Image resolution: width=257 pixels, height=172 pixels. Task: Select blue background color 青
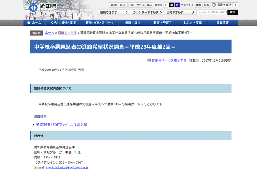tap(177, 5)
